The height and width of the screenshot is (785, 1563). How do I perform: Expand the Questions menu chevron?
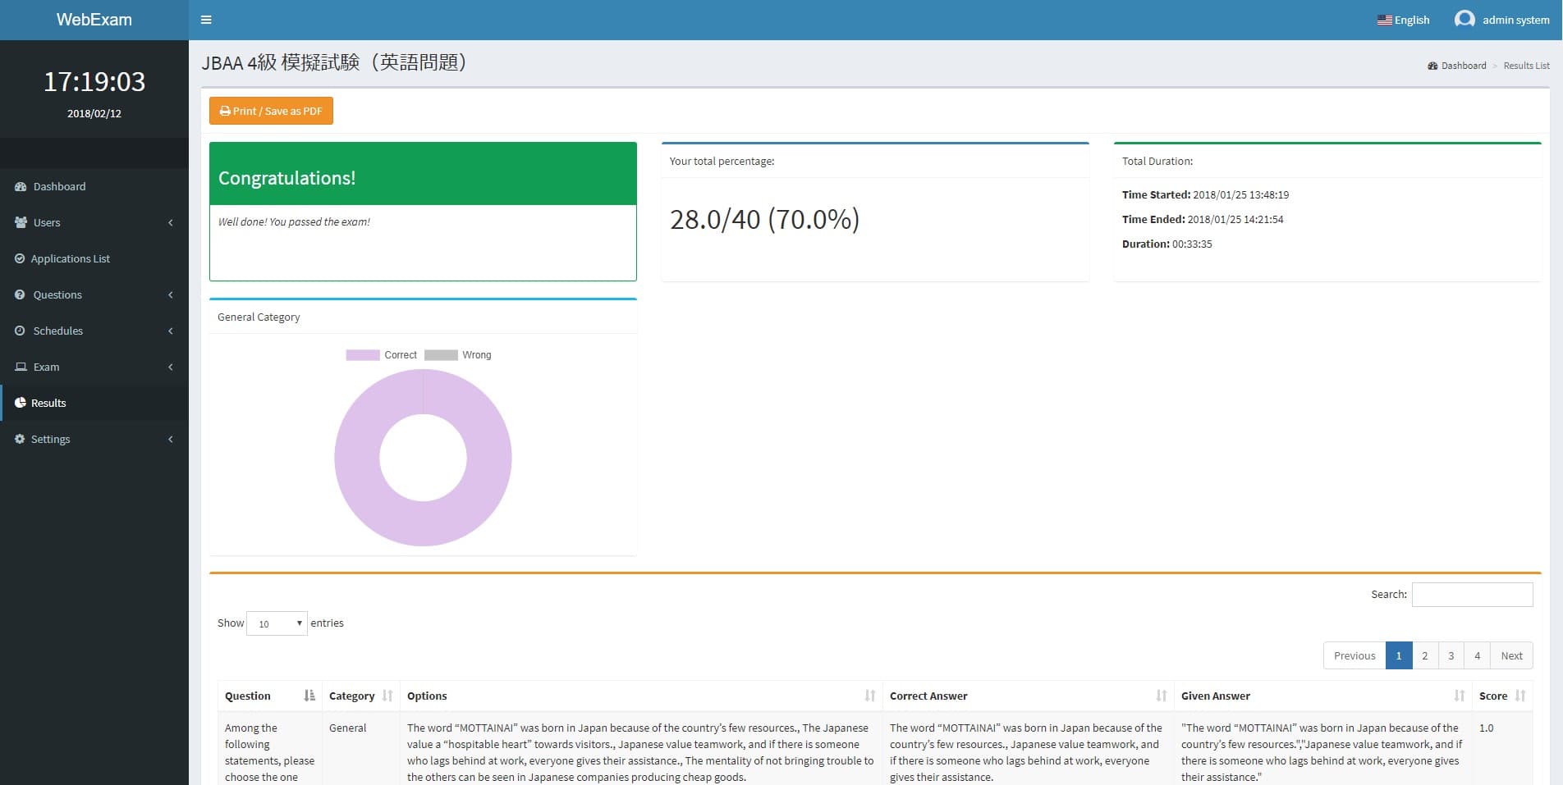171,294
